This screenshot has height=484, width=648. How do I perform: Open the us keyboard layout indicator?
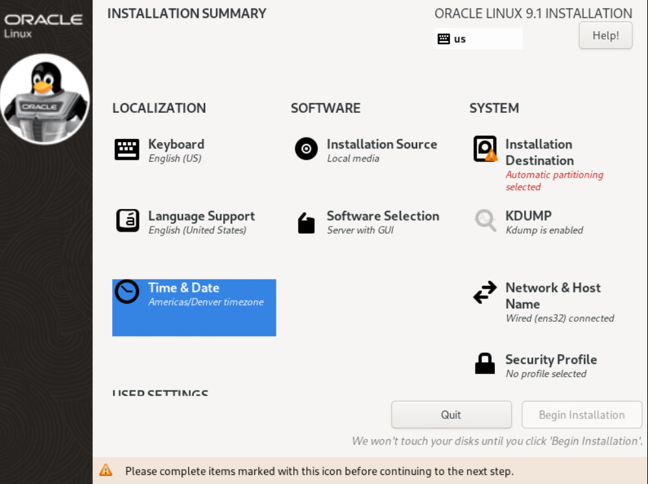478,39
